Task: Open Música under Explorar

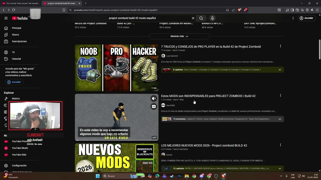Action: coord(16,98)
